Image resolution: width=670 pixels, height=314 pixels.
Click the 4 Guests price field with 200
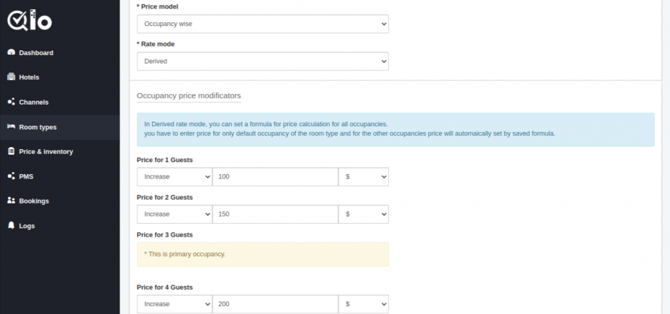(x=275, y=304)
